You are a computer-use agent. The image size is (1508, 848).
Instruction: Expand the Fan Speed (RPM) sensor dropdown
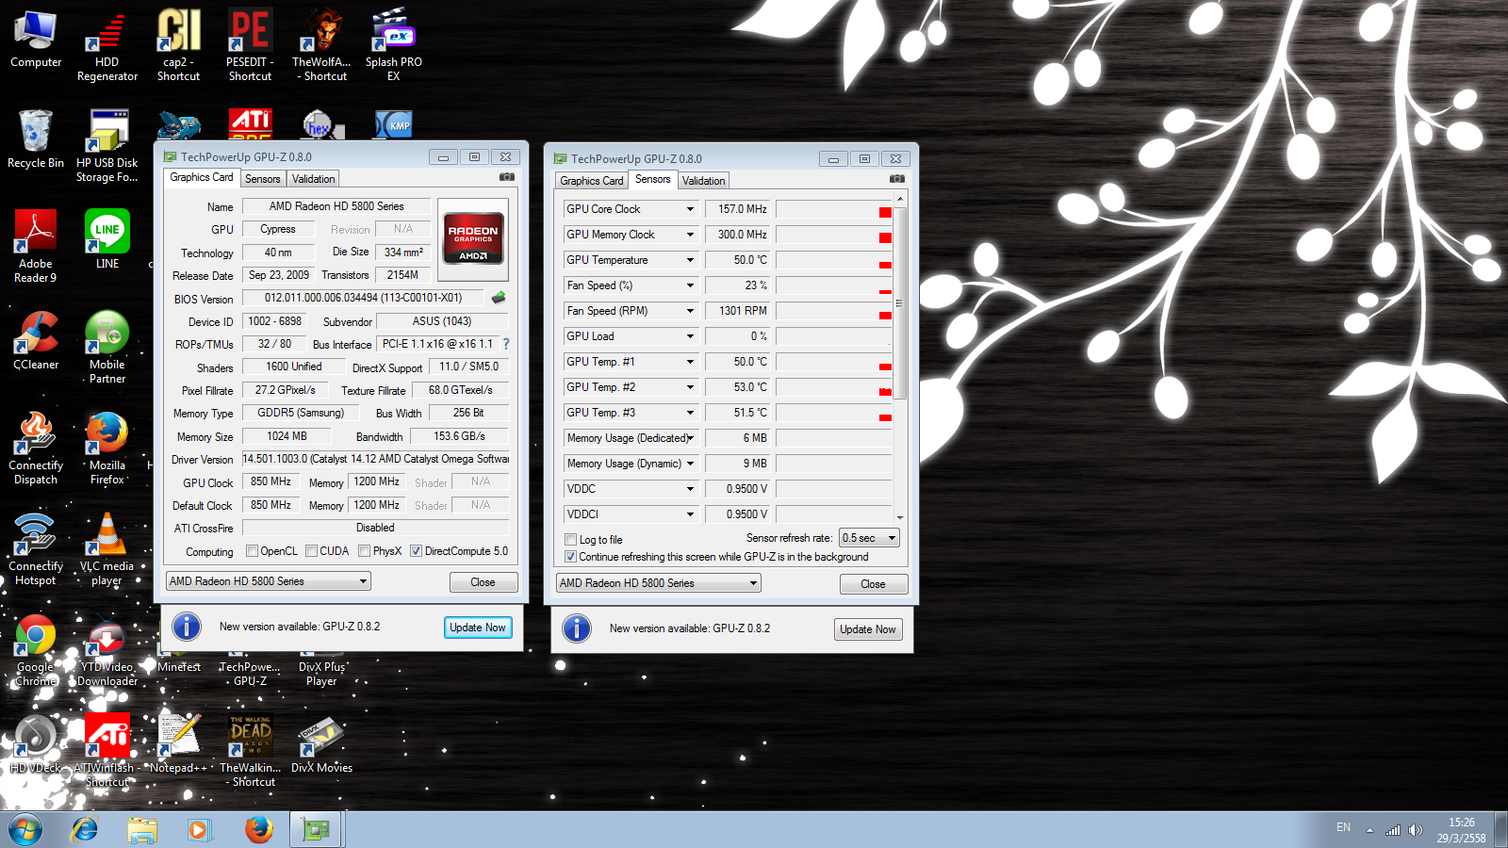pos(690,311)
